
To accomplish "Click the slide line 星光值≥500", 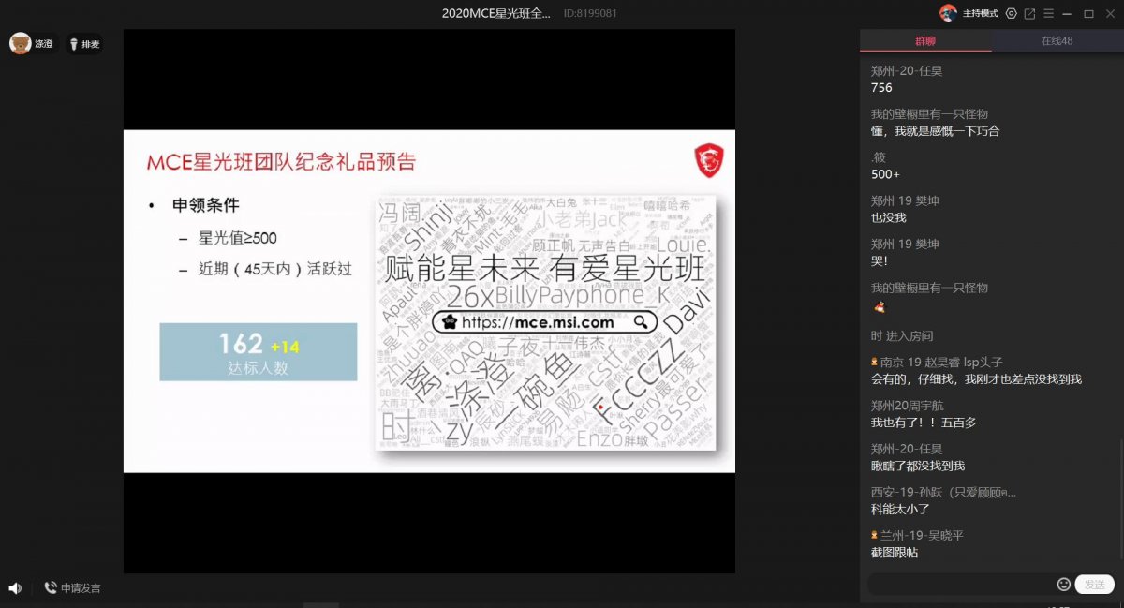I will (238, 238).
